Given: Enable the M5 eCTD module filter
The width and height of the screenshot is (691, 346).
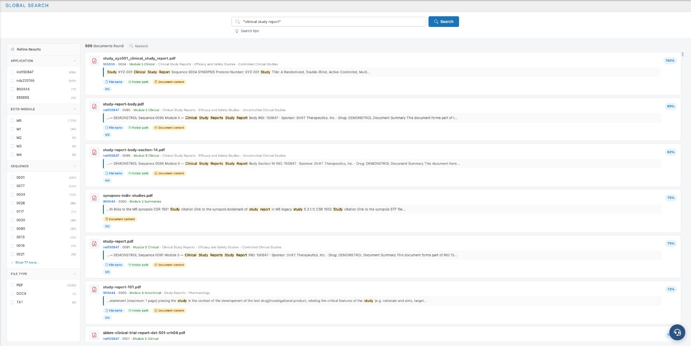Looking at the screenshot, I should click(x=13, y=120).
